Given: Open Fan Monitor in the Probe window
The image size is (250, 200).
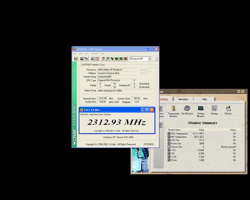Looking at the screenshot, I should 187,110.
